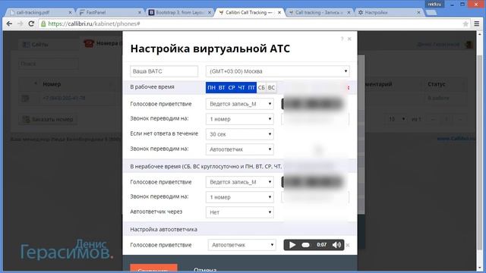Click the 0:07 audio duration text
486x273 pixels.
pos(321,245)
